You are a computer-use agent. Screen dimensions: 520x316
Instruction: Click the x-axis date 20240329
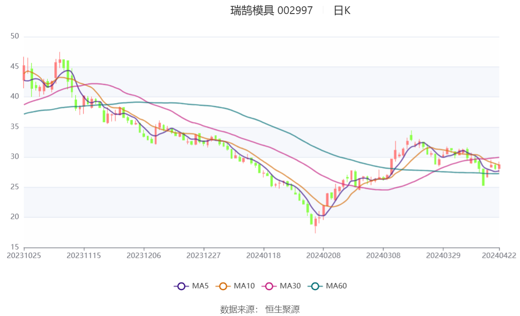coord(443,256)
